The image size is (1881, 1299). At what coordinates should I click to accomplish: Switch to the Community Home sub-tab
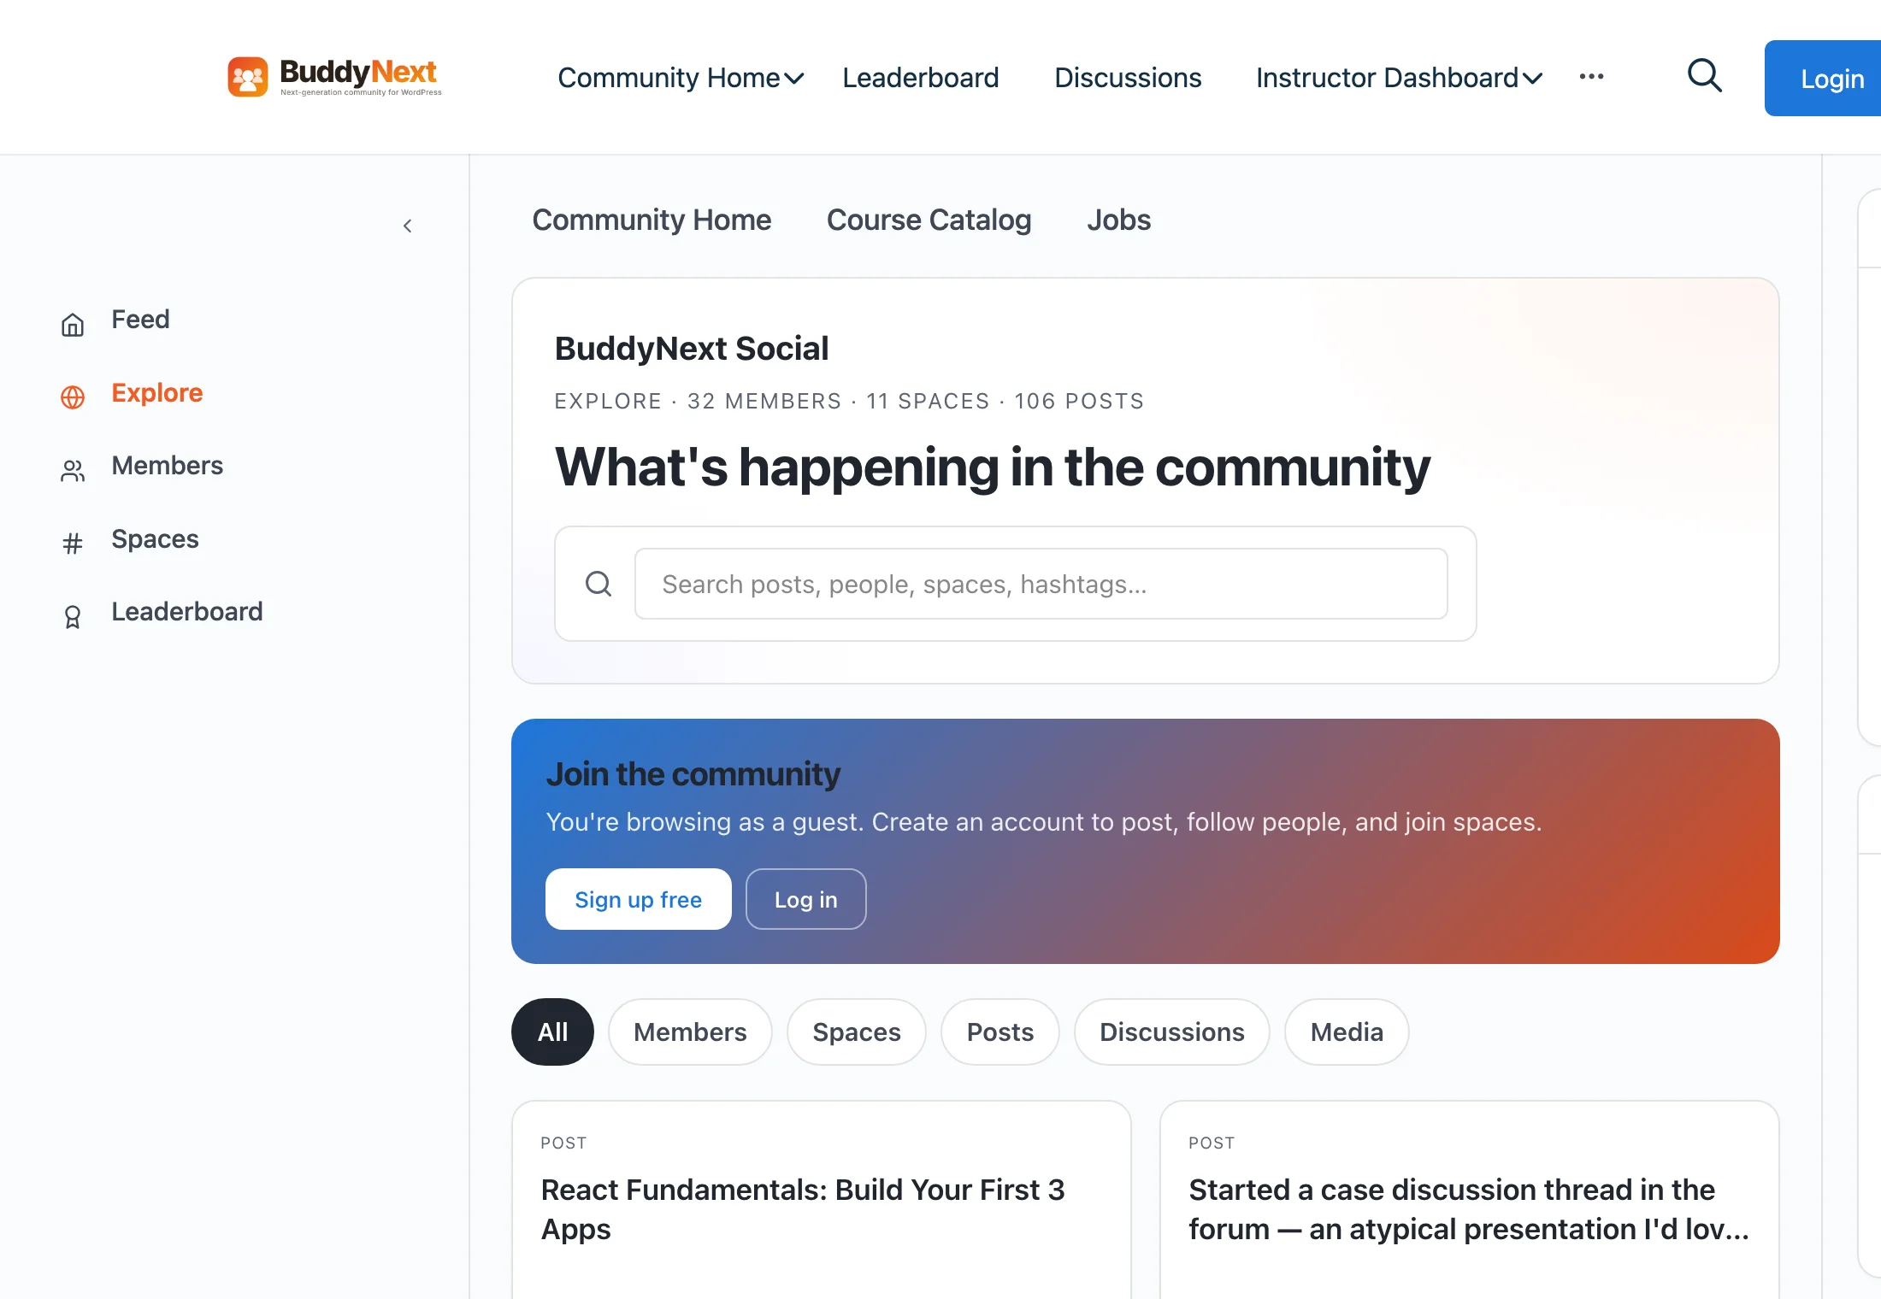coord(652,220)
